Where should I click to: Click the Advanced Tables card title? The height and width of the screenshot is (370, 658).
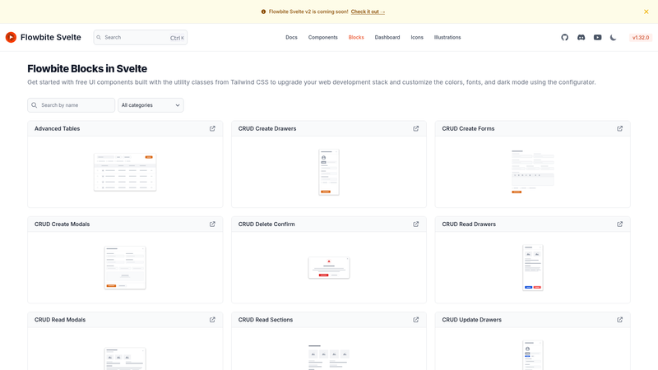(57, 129)
